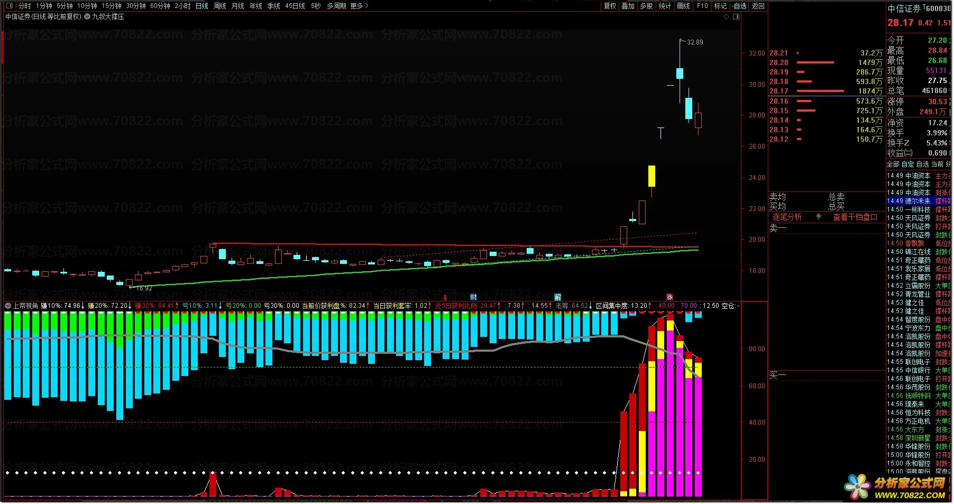Click the lightning bolt icon beside 逐笔分析
Viewport: 954px width, 504px height.
819,217
